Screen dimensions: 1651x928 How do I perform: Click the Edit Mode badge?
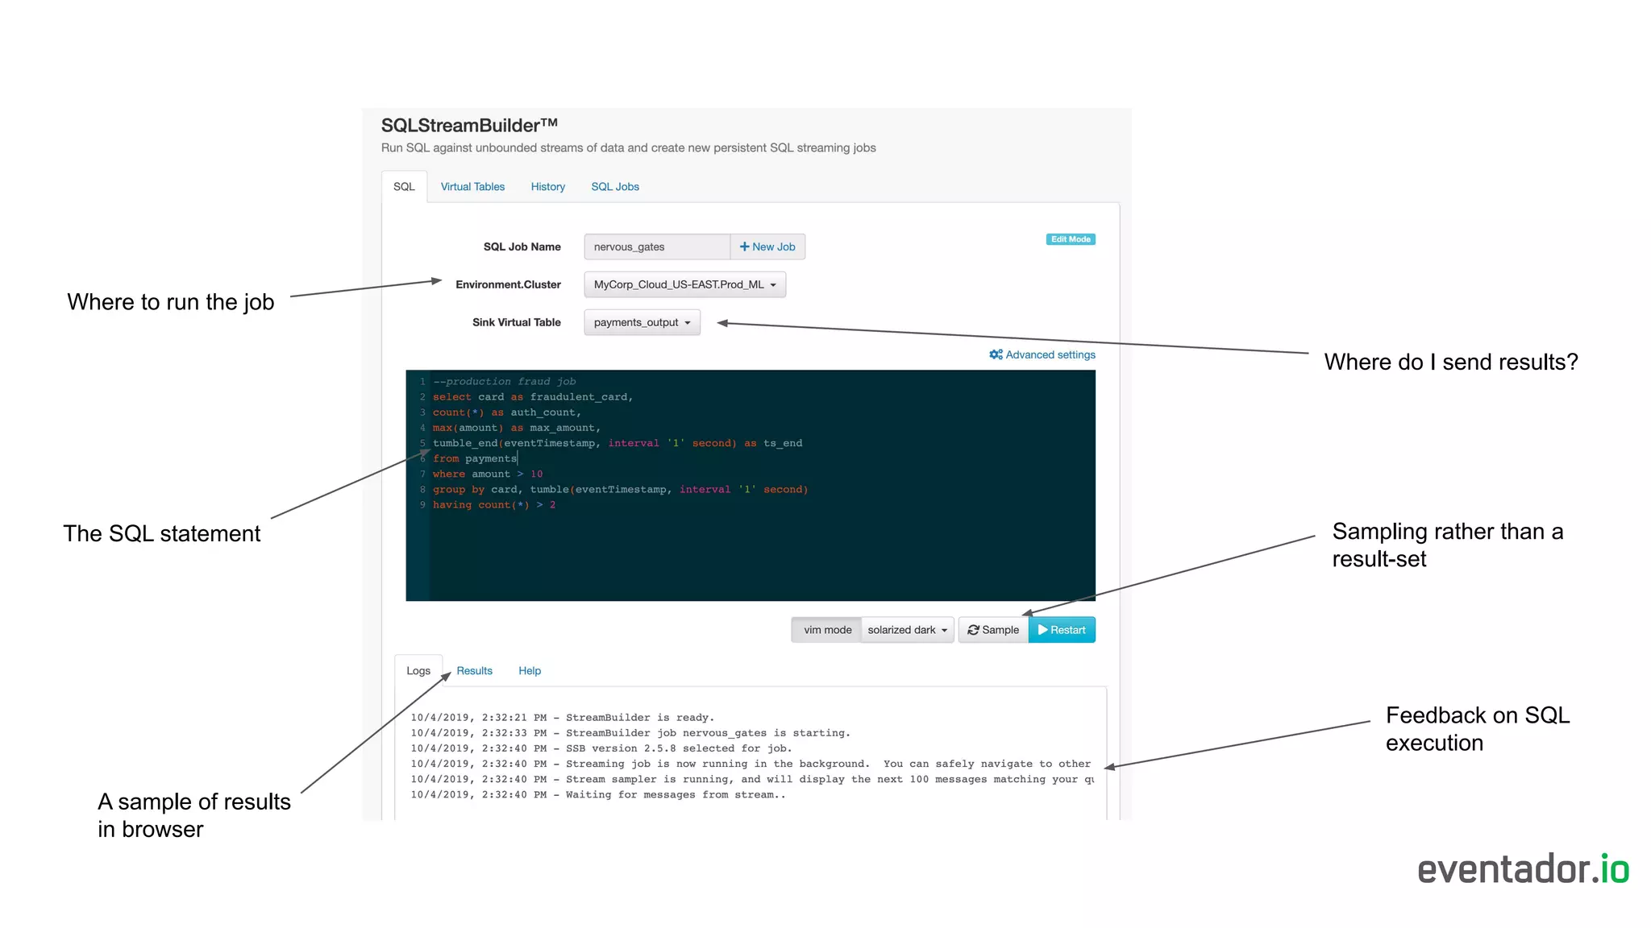[1071, 239]
